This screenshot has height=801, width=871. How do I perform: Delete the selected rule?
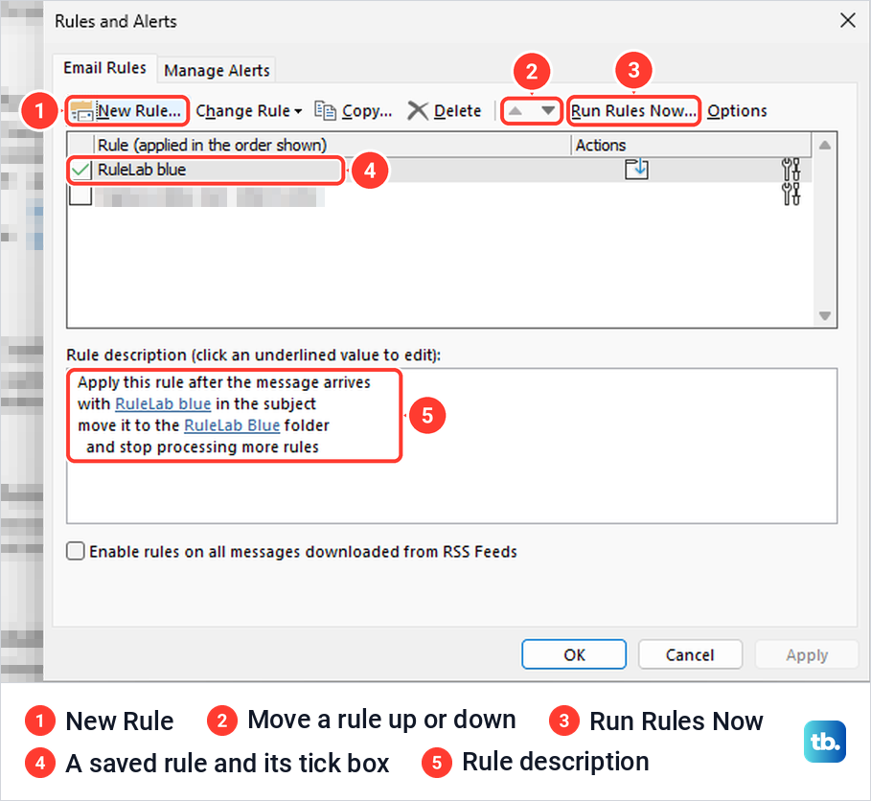pos(444,110)
